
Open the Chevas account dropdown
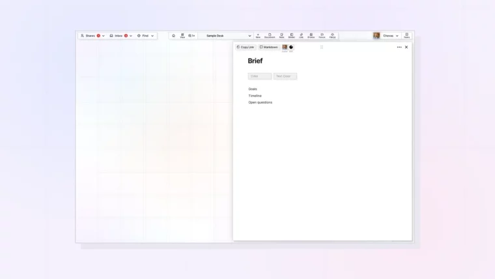point(391,36)
